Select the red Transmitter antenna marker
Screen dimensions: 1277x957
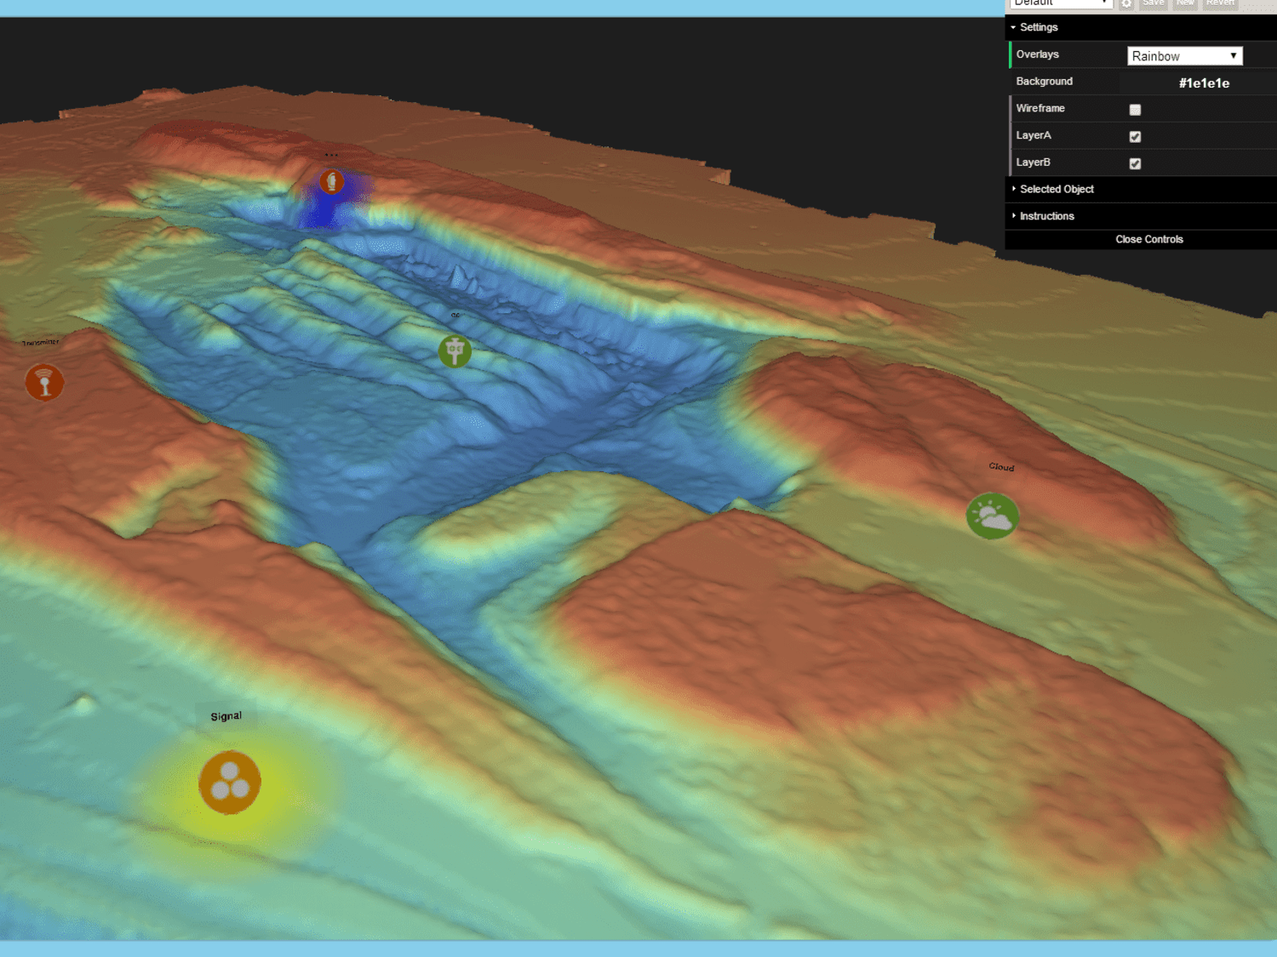point(44,382)
